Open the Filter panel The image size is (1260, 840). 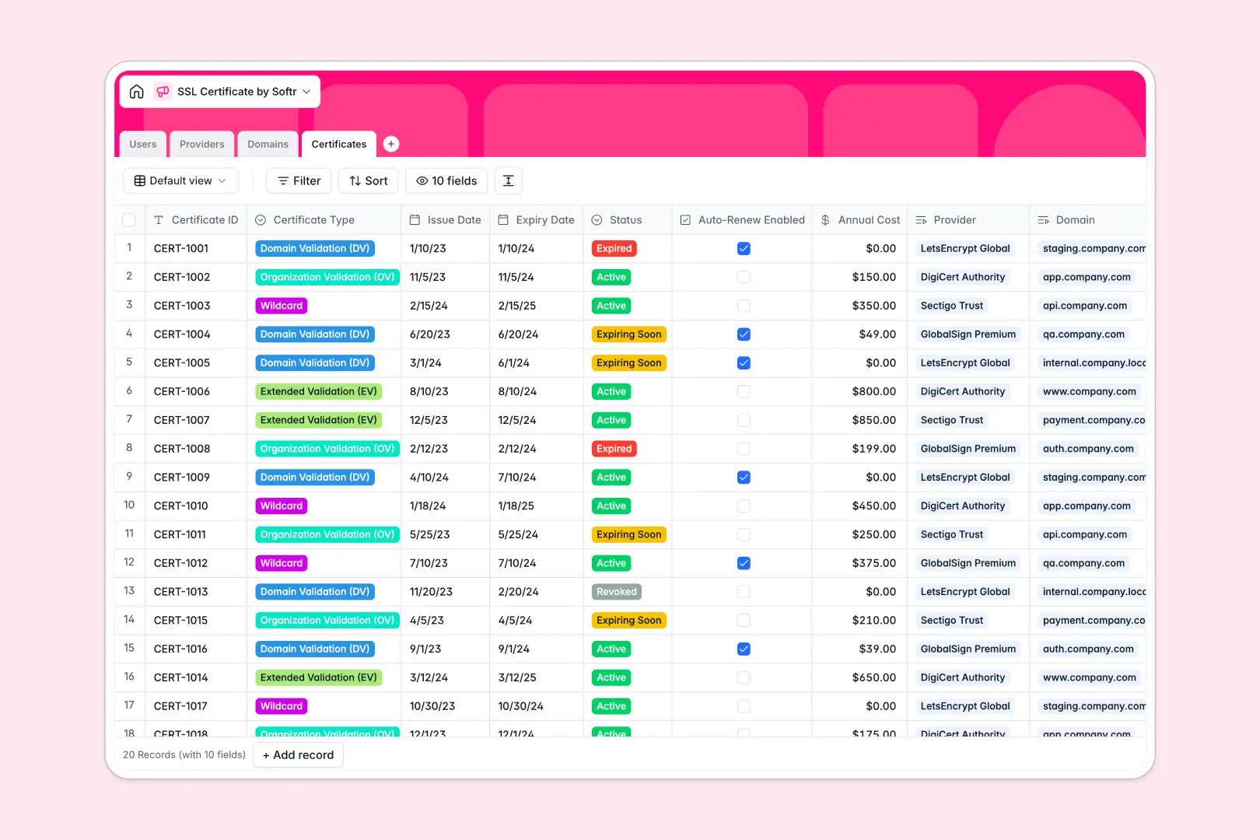click(x=298, y=180)
